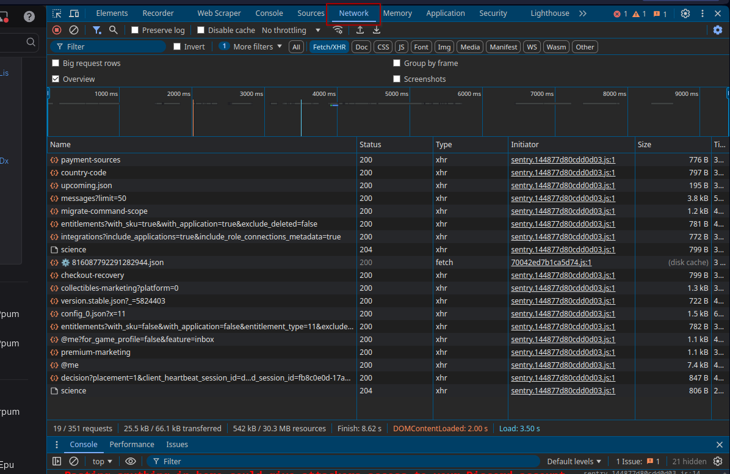Select the Doc request type filter
The height and width of the screenshot is (474, 730).
pos(362,47)
